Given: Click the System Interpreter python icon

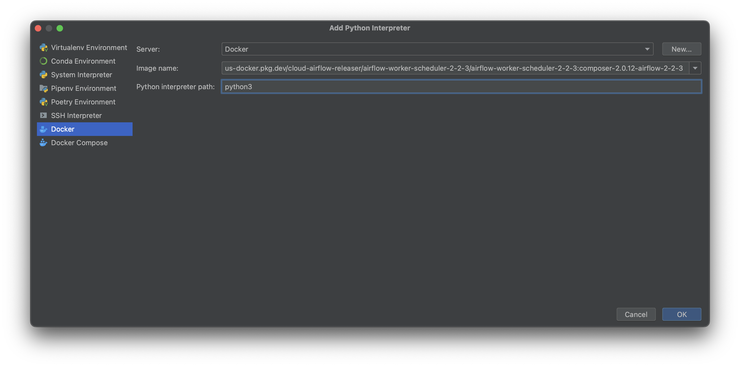Looking at the screenshot, I should [x=43, y=75].
